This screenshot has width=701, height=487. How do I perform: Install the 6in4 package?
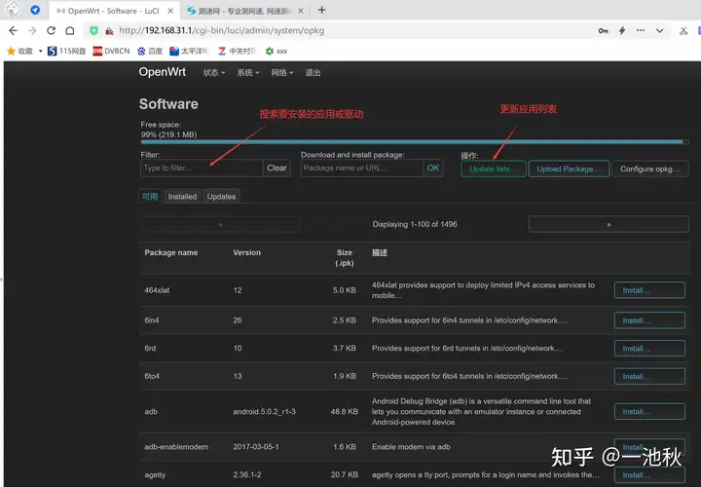[x=649, y=320]
